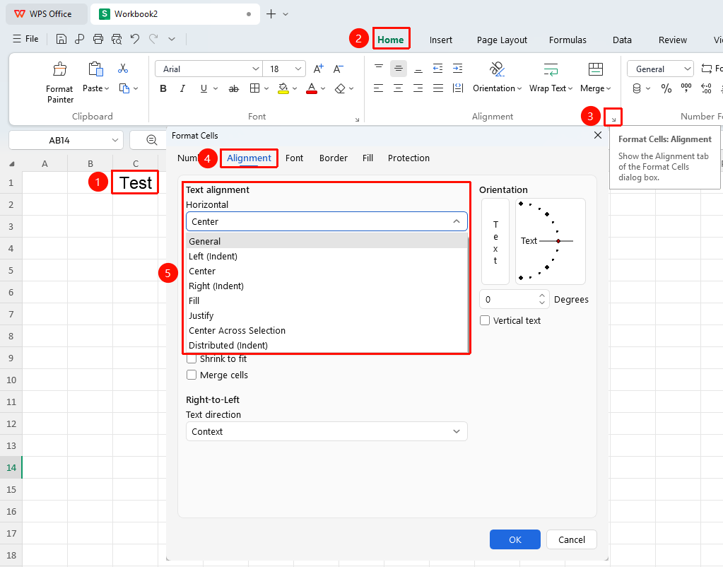Switch to the Border tab in Format Cells
The width and height of the screenshot is (723, 567).
tap(334, 158)
